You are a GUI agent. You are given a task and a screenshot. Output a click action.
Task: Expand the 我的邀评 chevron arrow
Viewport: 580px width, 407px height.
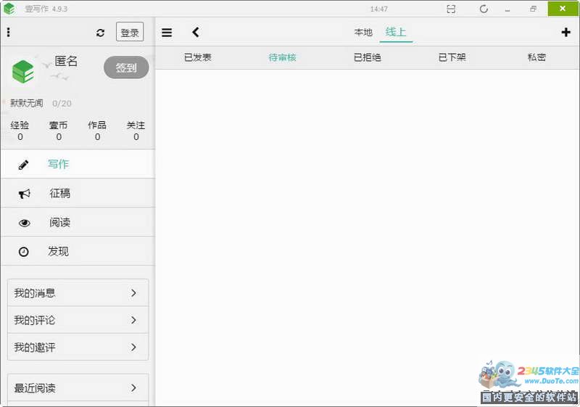point(133,347)
